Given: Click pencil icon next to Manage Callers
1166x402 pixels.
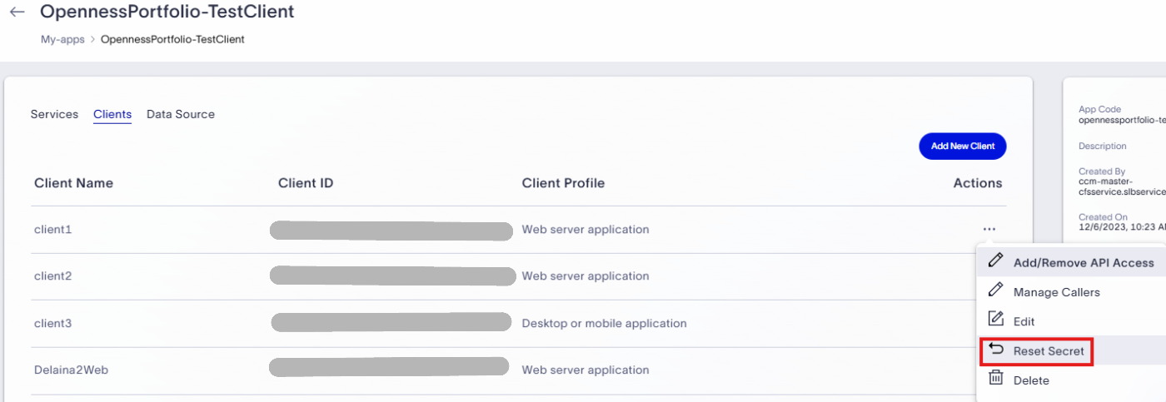Looking at the screenshot, I should (995, 290).
